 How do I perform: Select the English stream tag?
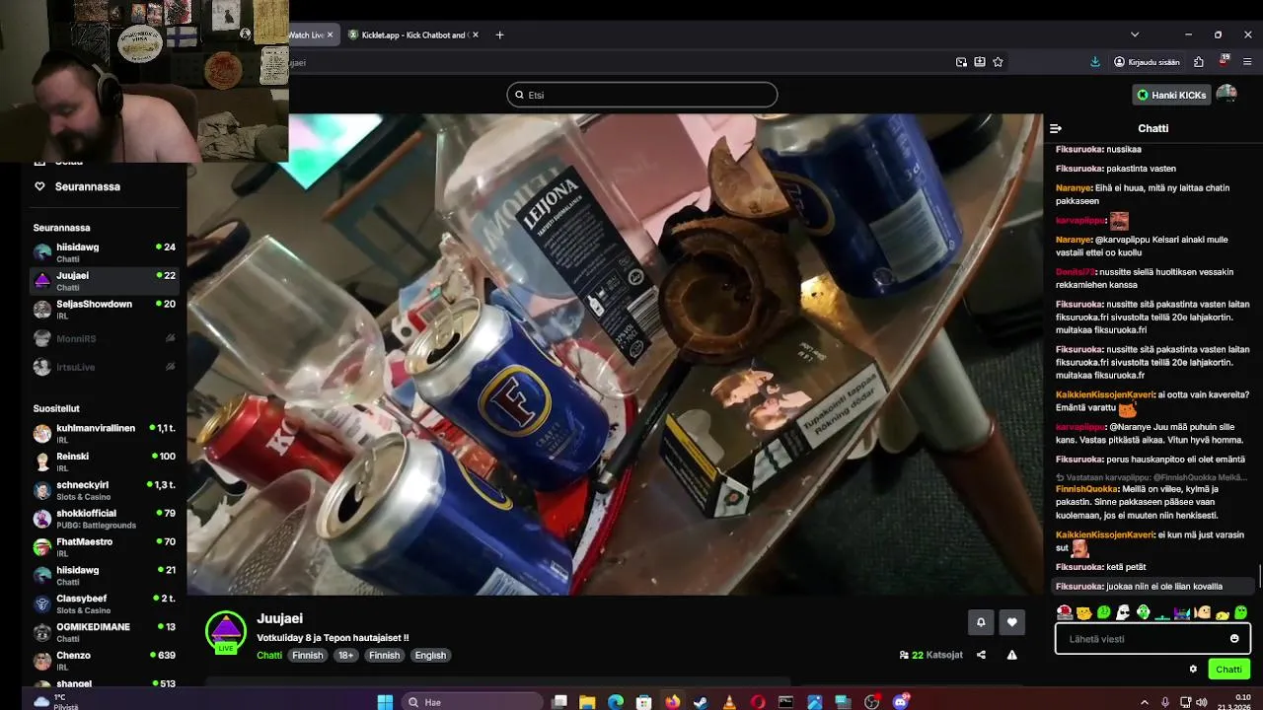(430, 655)
